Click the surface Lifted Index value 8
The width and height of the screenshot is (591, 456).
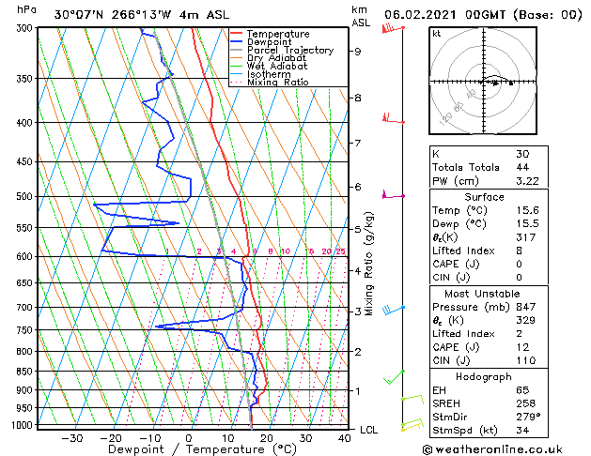(520, 251)
